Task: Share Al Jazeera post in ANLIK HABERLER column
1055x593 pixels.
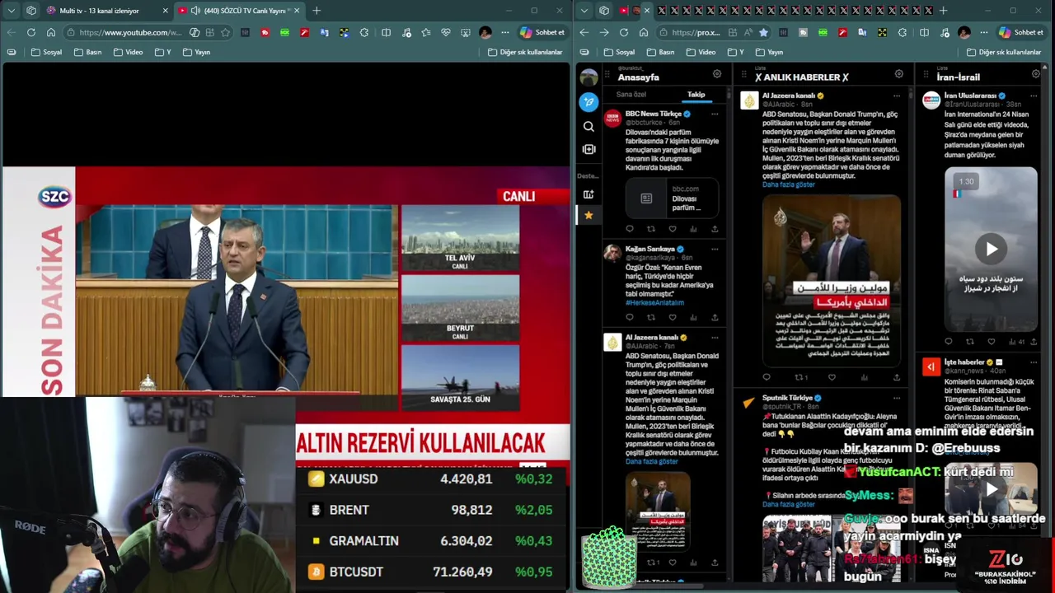Action: pos(897,377)
